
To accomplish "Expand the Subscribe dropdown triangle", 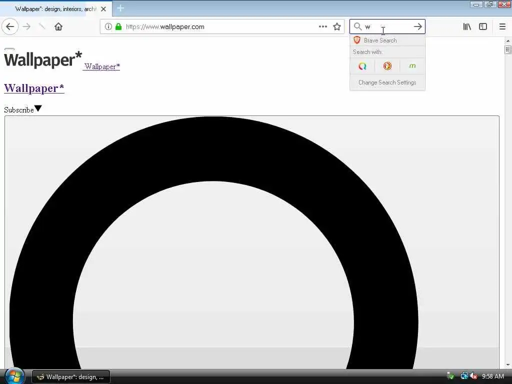I will 38,108.
